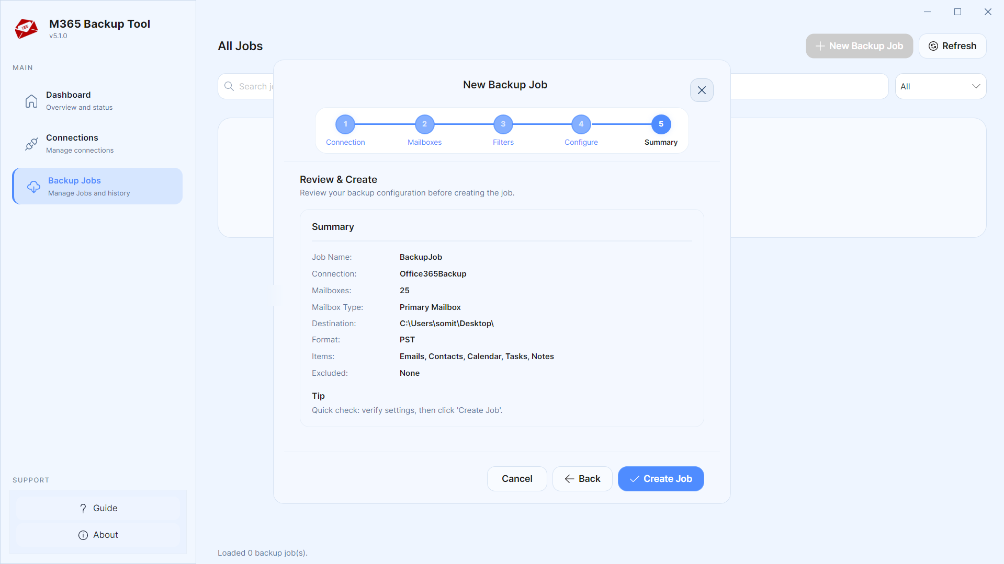The height and width of the screenshot is (564, 1004).
Task: Click the Connection step label
Action: (x=345, y=142)
